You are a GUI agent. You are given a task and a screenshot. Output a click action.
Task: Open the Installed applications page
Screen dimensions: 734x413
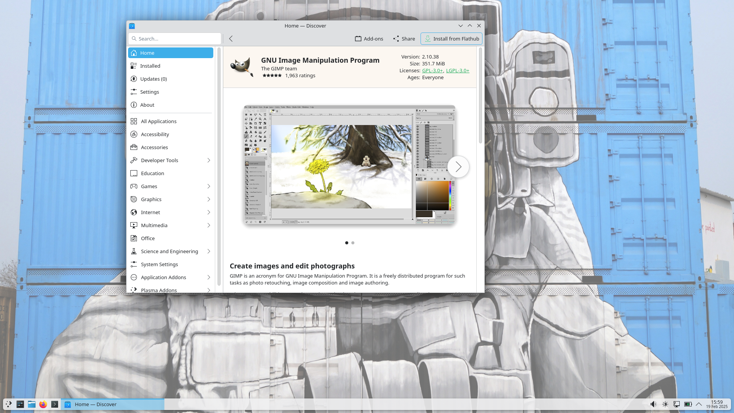pyautogui.click(x=171, y=66)
